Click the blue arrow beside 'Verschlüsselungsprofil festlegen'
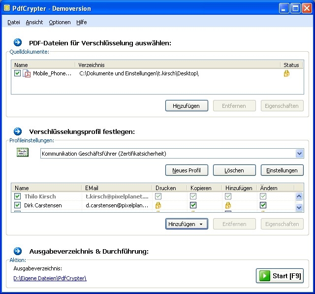Image resolution: width=315 pixels, height=294 pixels. click(x=18, y=131)
